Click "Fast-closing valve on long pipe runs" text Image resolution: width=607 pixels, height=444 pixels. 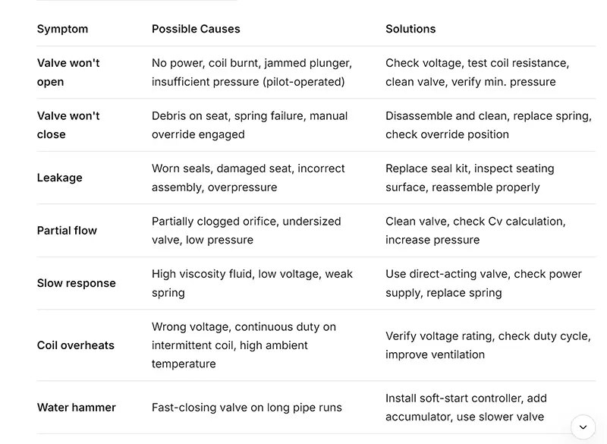[247, 408]
